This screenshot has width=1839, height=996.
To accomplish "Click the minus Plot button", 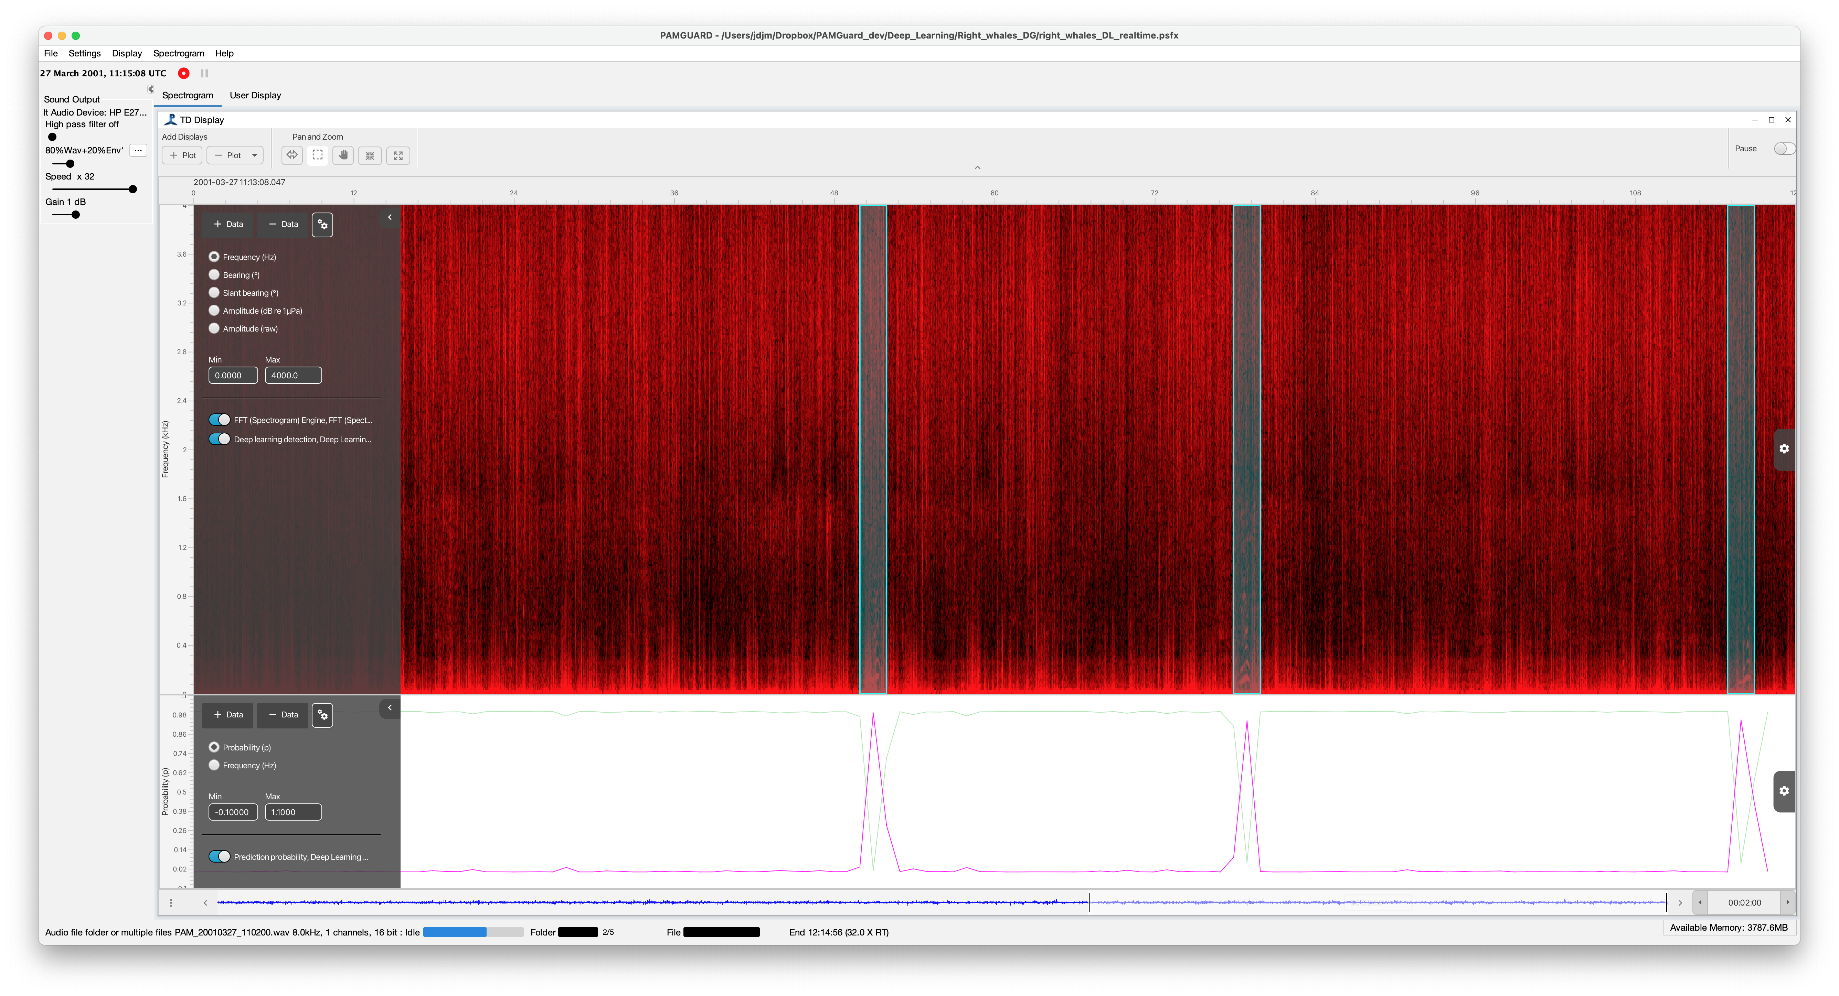I will 228,155.
